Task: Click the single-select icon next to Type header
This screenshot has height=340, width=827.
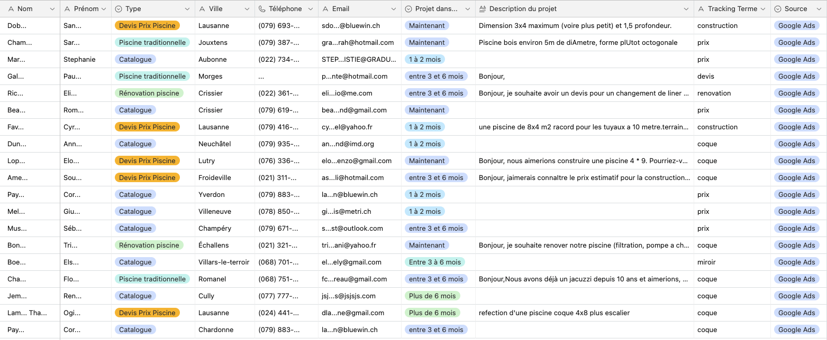Action: click(119, 9)
